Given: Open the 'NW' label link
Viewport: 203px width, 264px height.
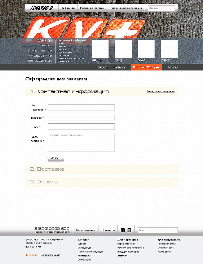Looking at the screenshot, I should (141, 60).
